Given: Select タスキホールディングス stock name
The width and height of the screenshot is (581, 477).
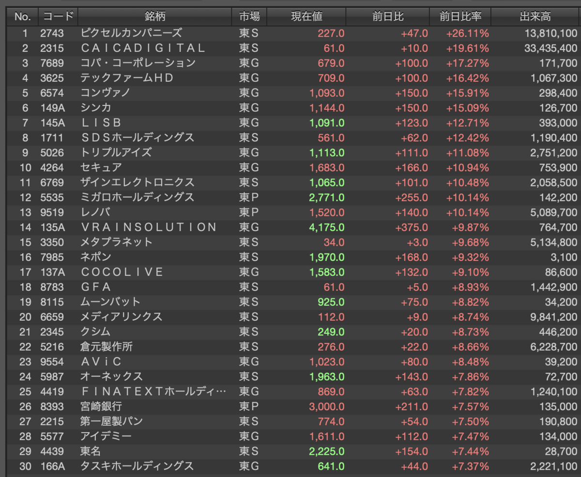Looking at the screenshot, I should tap(137, 466).
